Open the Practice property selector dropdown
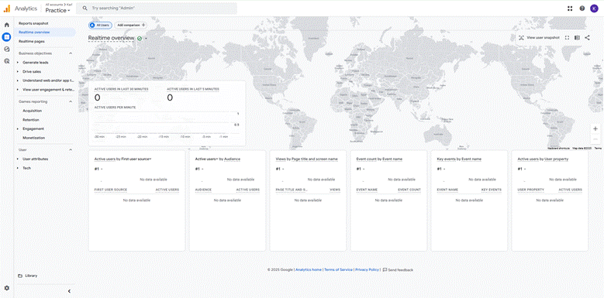 coord(58,10)
